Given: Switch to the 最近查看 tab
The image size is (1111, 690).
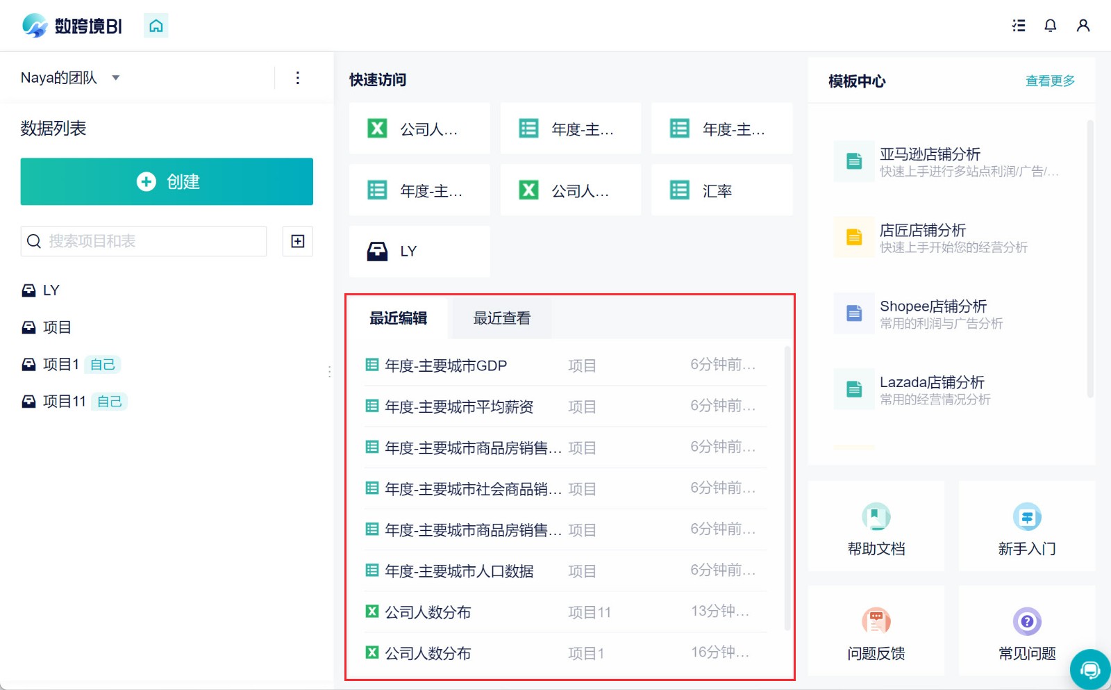Looking at the screenshot, I should click(x=502, y=318).
